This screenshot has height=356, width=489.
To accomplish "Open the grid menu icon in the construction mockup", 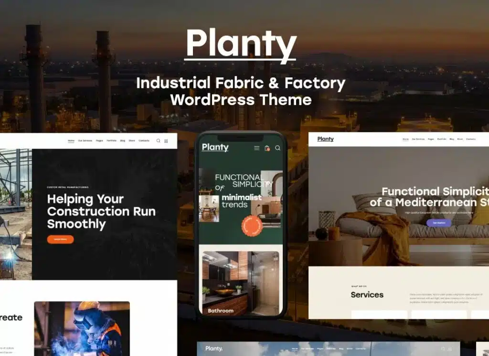I will coord(166,141).
